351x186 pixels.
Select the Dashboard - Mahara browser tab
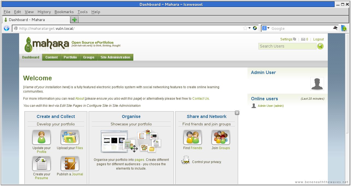click(x=36, y=20)
